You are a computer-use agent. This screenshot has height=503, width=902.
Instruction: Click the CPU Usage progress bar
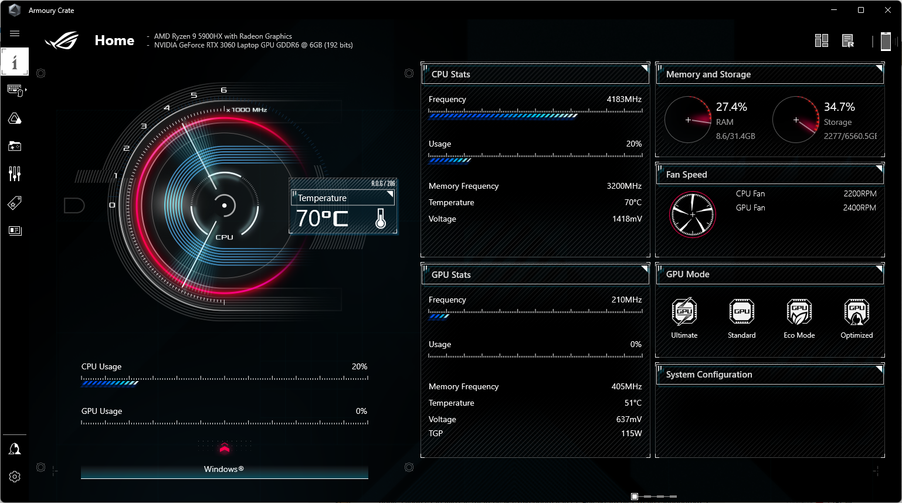[x=225, y=381]
